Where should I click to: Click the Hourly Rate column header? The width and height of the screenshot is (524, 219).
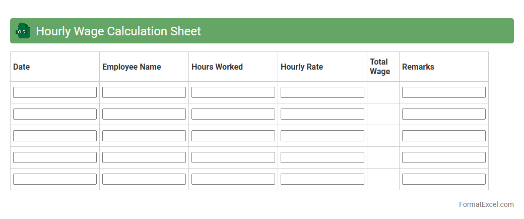(x=302, y=67)
